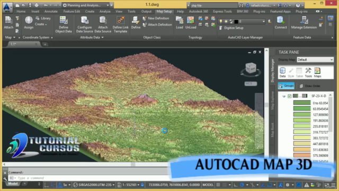This screenshot has height=191, width=339.
Task: Save the drawing using the Save icon
Action: coord(30,5)
